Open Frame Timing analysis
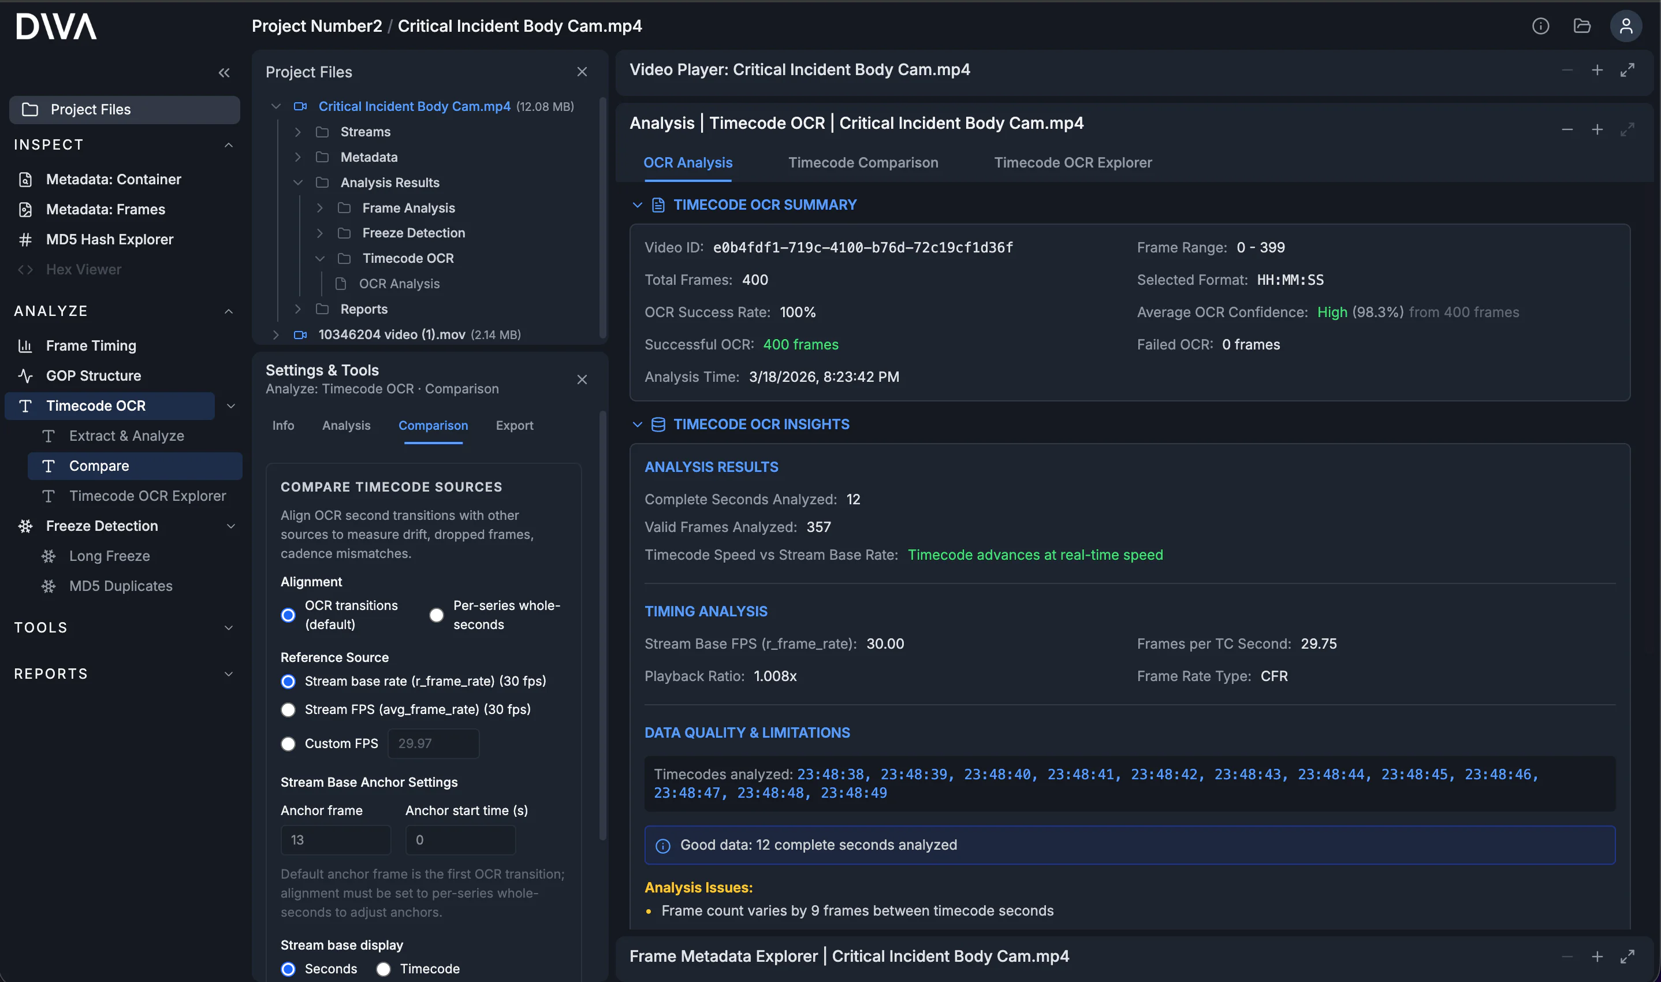 tap(91, 345)
